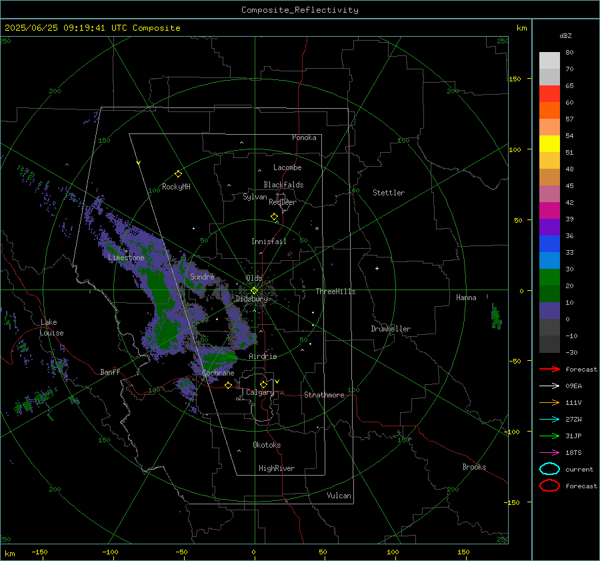This screenshot has width=600, height=561.
Task: Click the RockyMH label
Action: point(176,187)
